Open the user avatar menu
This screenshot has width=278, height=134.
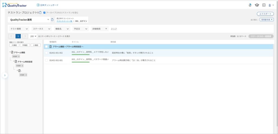click(270, 5)
